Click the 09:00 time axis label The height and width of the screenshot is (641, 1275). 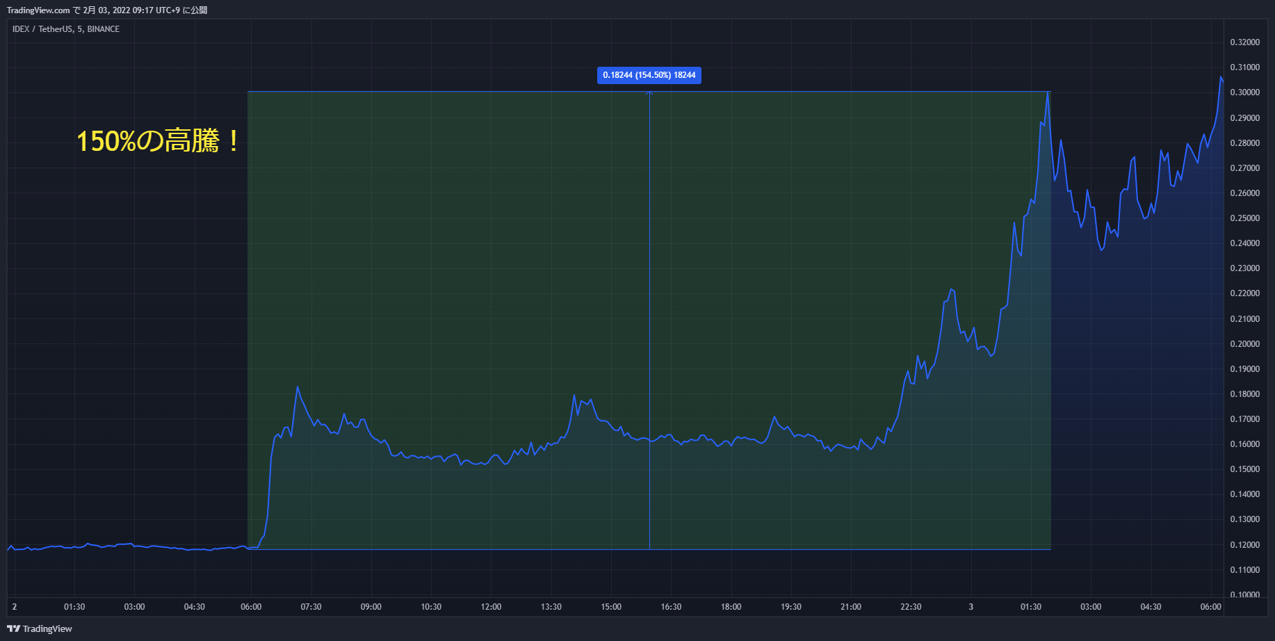point(371,607)
